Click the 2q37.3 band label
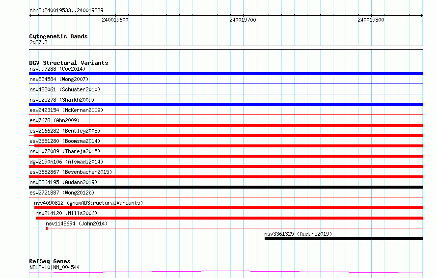437x278 pixels. [38, 42]
